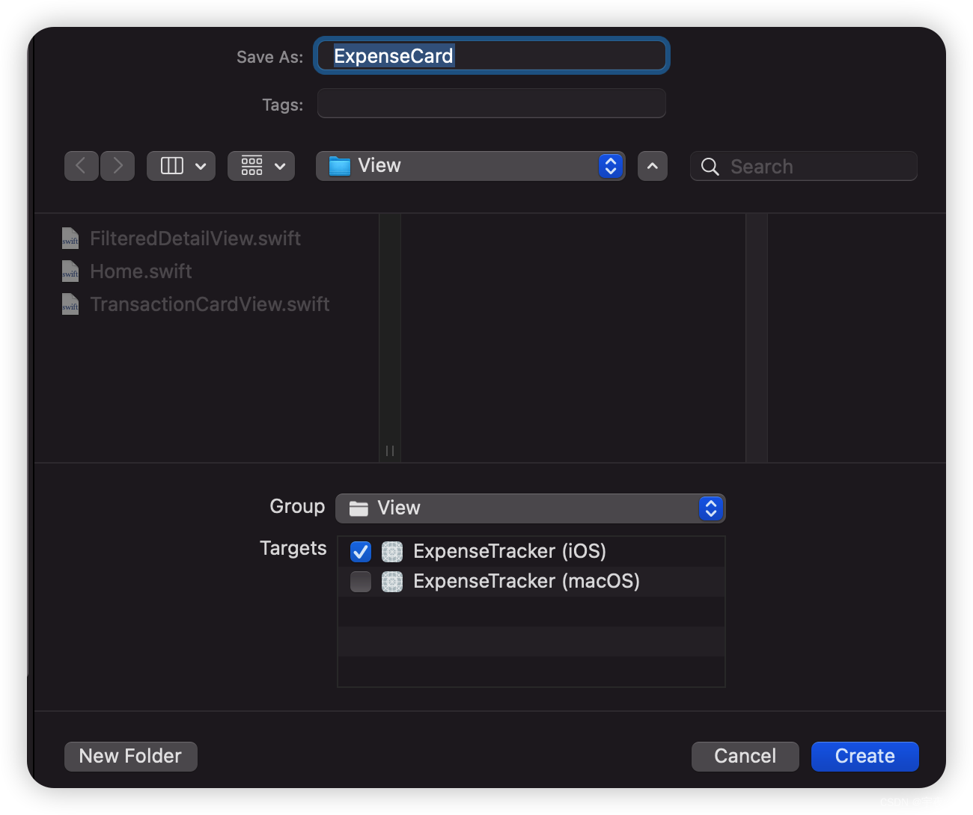This screenshot has height=815, width=973.
Task: Go forward with the right arrow button
Action: (x=118, y=166)
